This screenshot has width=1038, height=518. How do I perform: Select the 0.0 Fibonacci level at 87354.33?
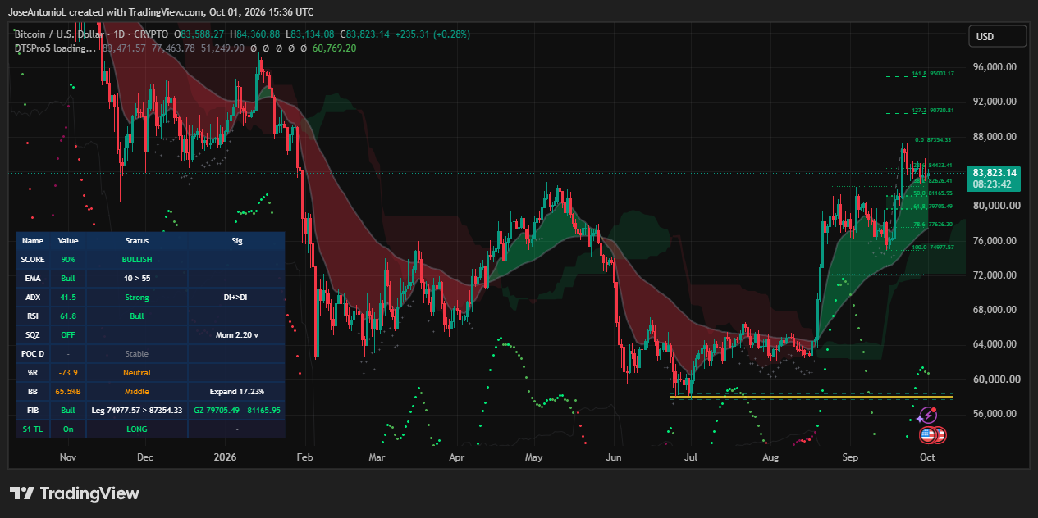click(x=934, y=140)
